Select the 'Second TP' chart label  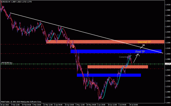click(144, 42)
